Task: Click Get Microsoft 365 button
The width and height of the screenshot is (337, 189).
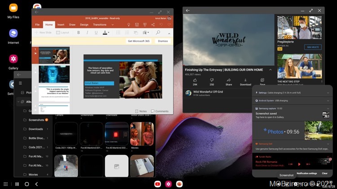Action: [x=139, y=41]
